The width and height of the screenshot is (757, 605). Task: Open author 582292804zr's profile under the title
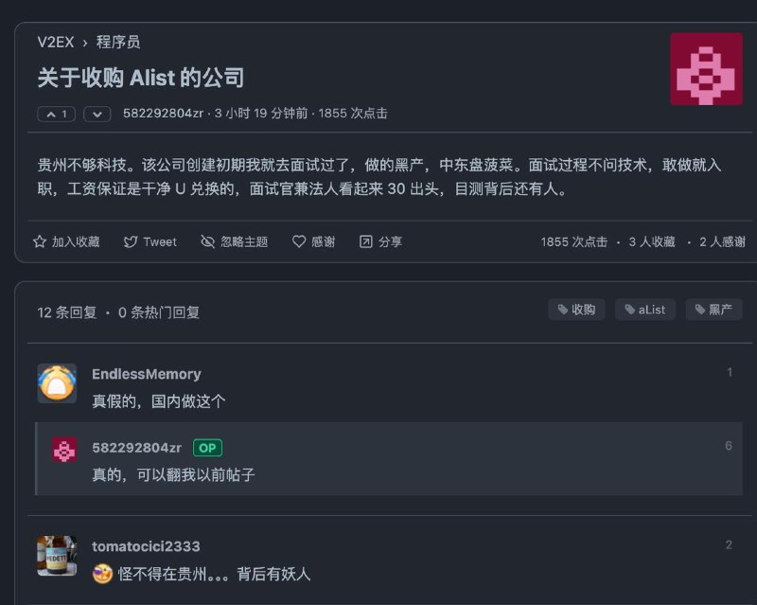pos(163,114)
